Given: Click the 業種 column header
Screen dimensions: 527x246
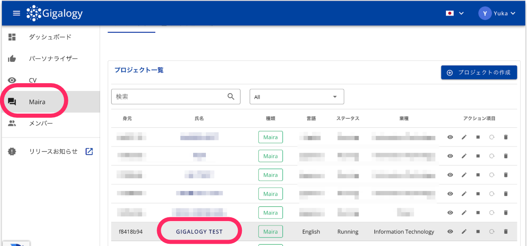Looking at the screenshot, I should point(404,118).
